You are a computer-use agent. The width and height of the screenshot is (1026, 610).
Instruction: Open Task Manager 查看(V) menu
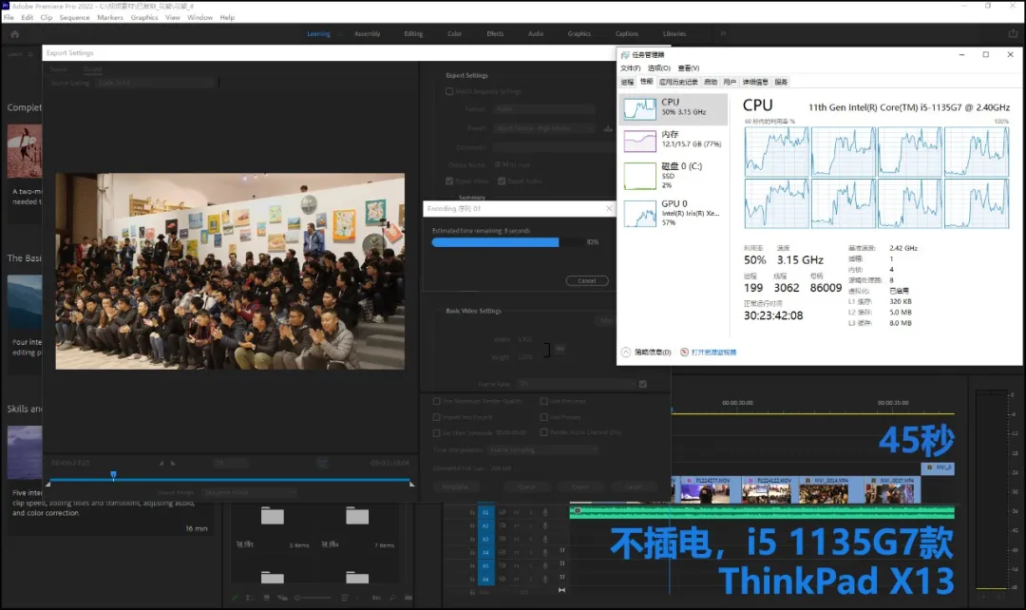[689, 68]
